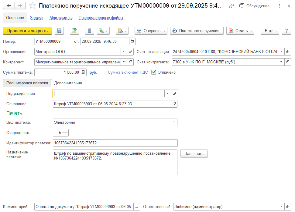The height and width of the screenshot is (212, 295).
Task: Expand the Организация dropdown
Action: [123, 52]
